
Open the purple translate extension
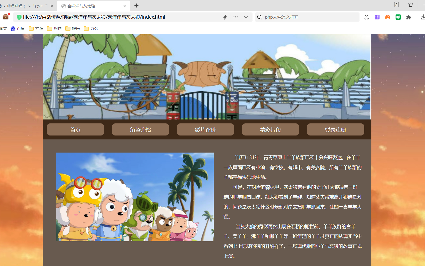(377, 17)
